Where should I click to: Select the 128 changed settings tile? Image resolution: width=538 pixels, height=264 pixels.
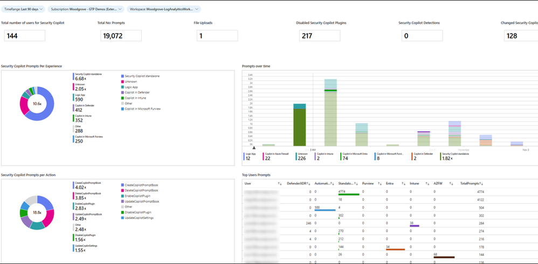(x=521, y=35)
